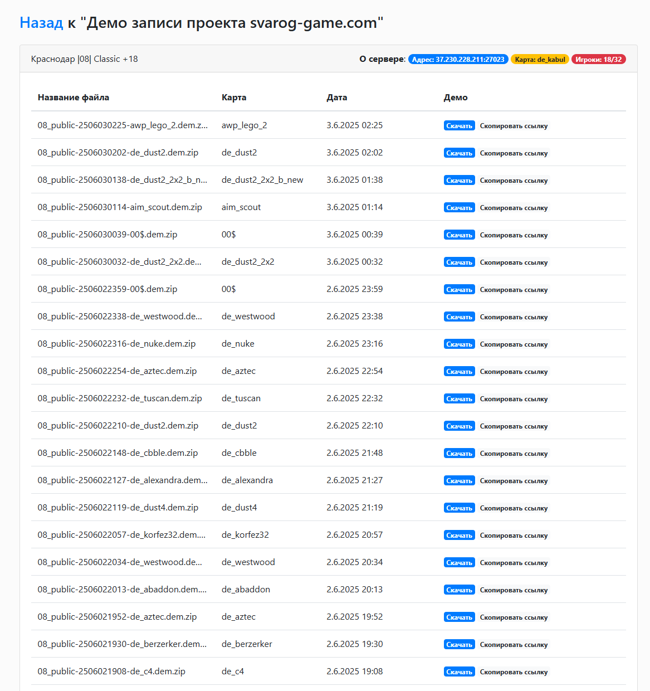Select filename 08_public-2506022316-de_nuke.dem.zip
The width and height of the screenshot is (650, 691).
coord(116,344)
